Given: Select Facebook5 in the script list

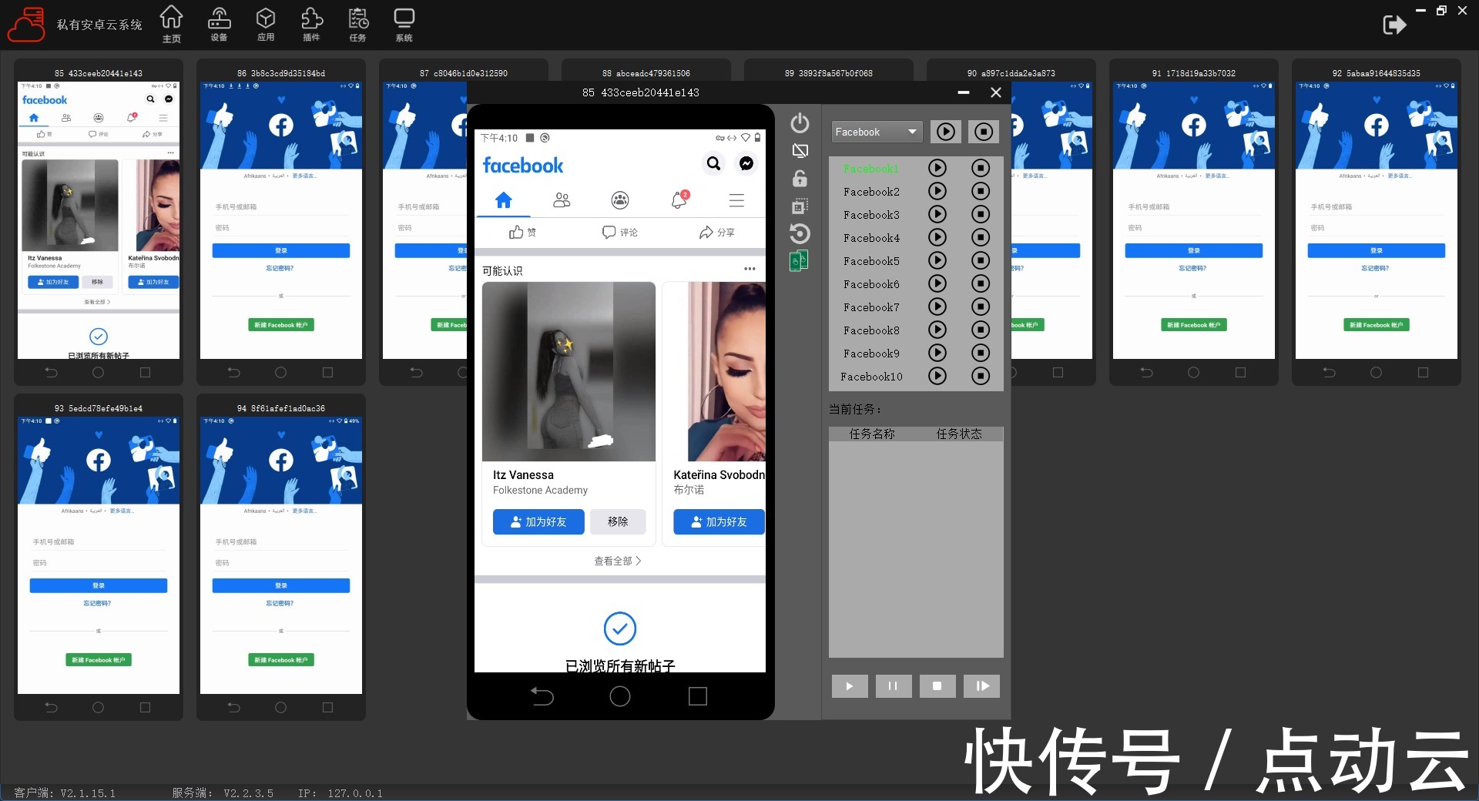Looking at the screenshot, I should coord(871,261).
